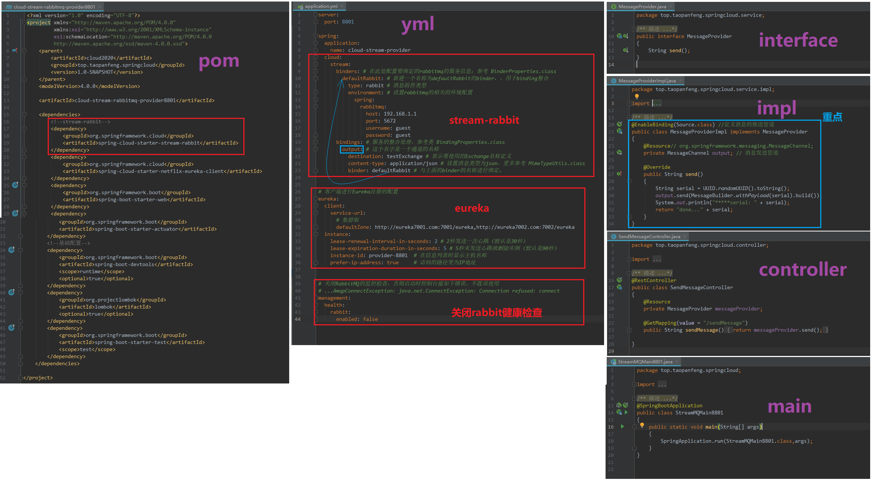Expand the folded sendMessage() method body
875x480 pixels.
coord(629,330)
